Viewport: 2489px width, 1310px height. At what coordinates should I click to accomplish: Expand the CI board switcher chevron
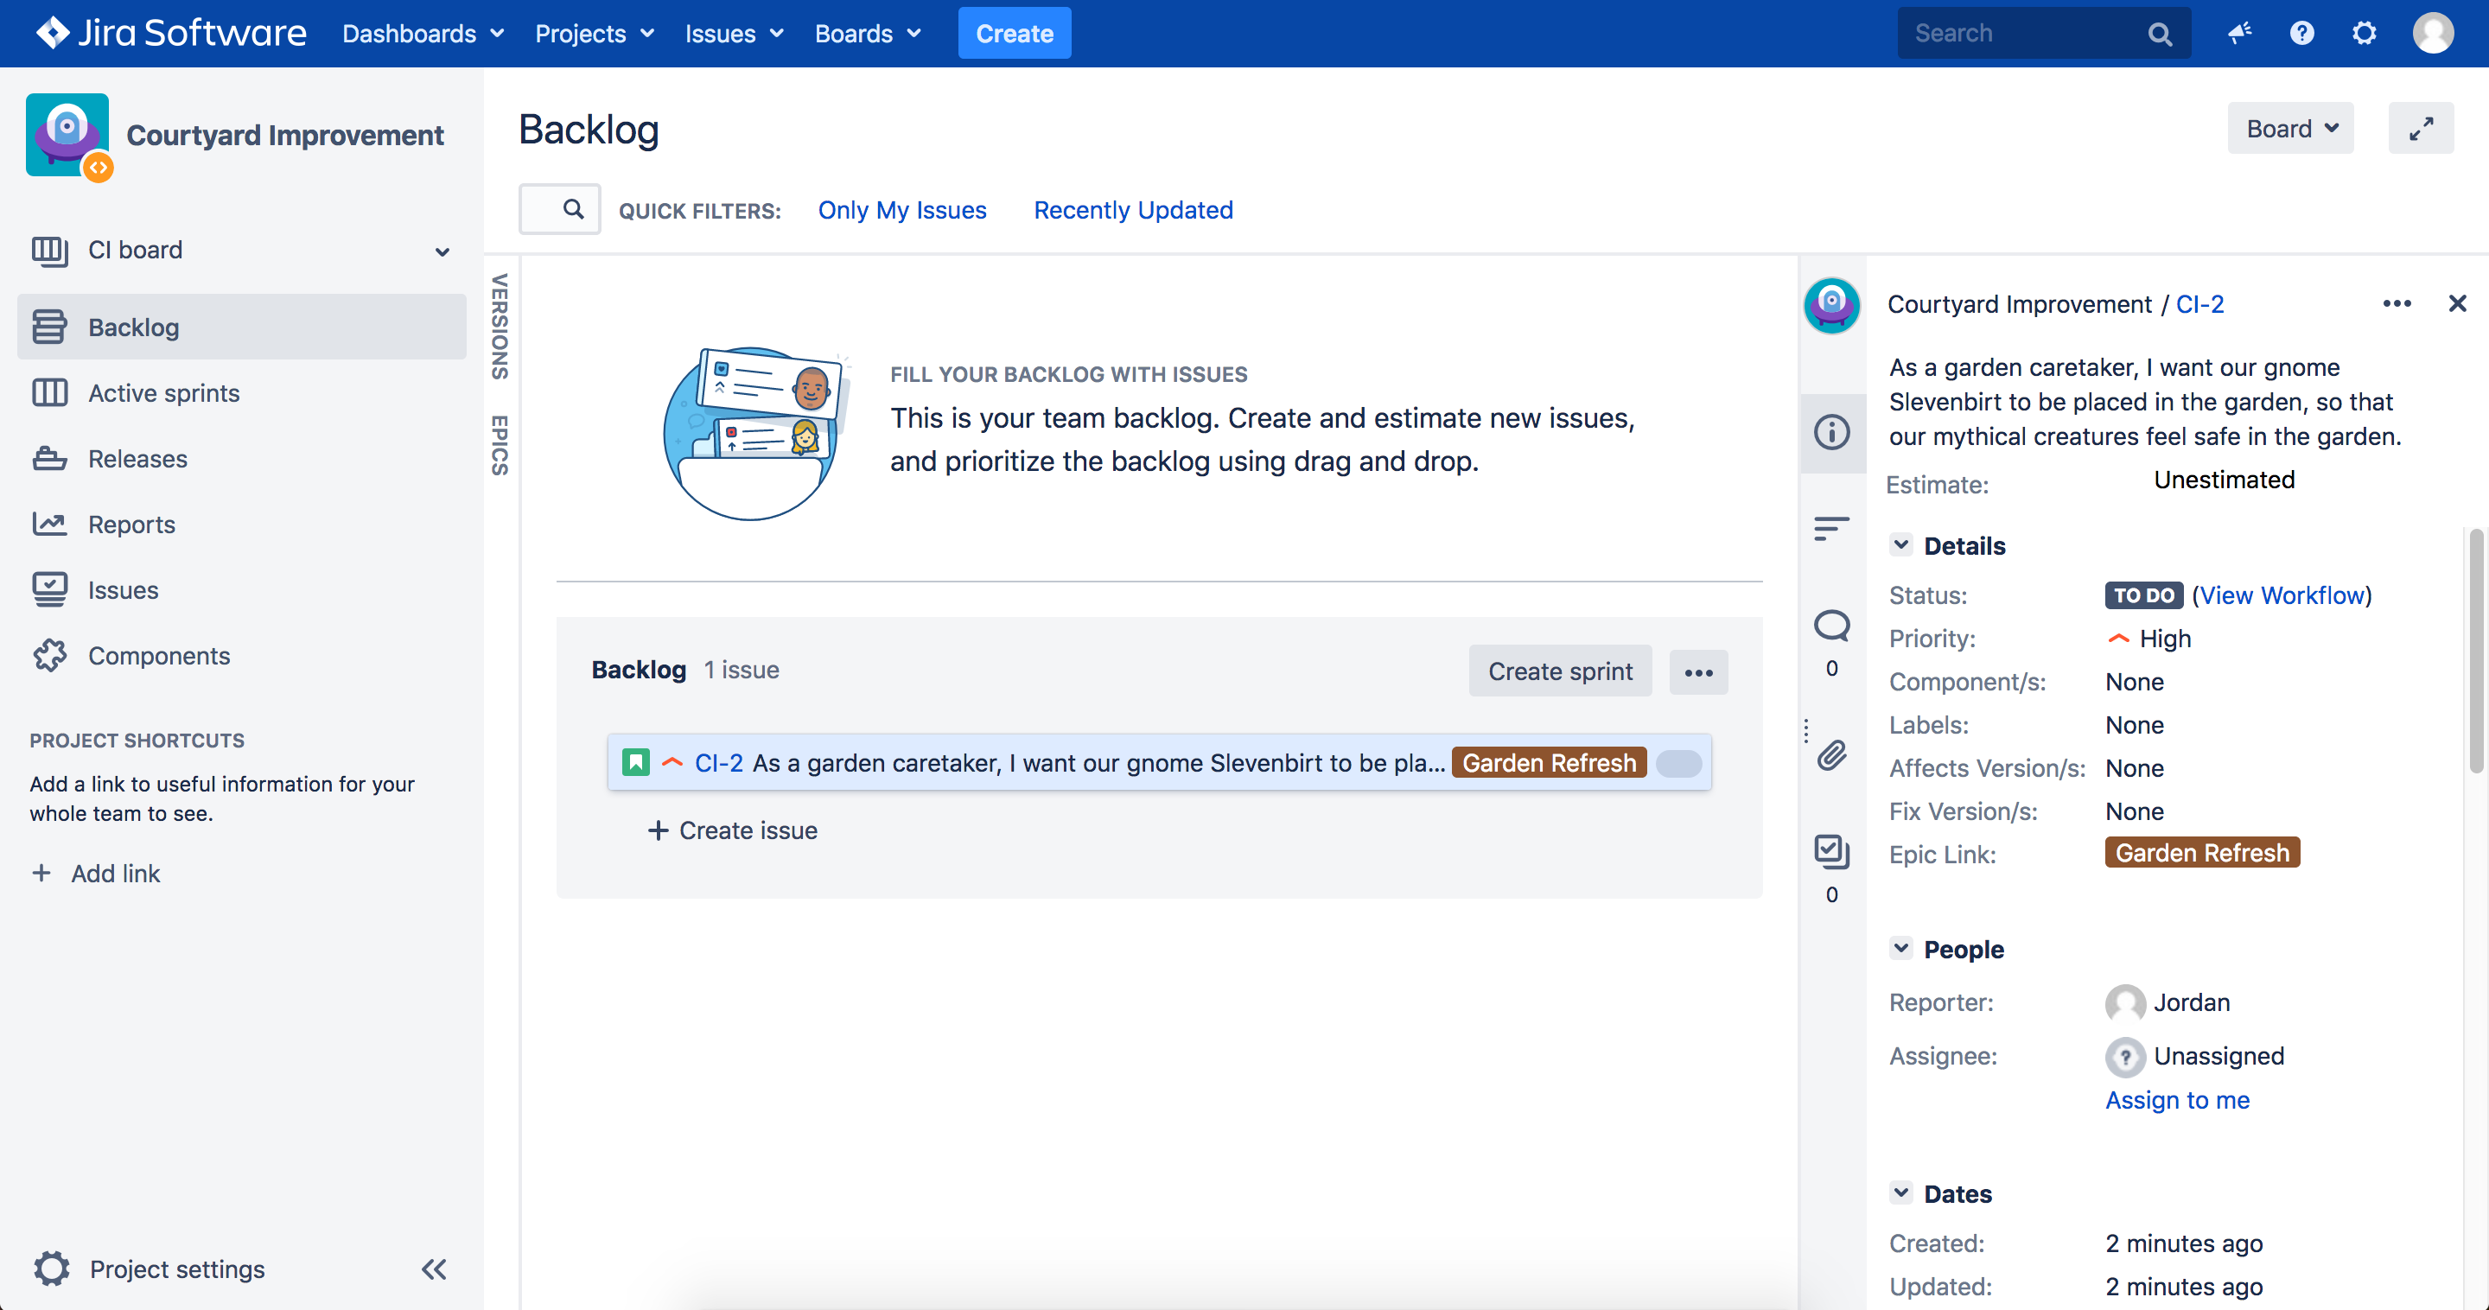(442, 251)
